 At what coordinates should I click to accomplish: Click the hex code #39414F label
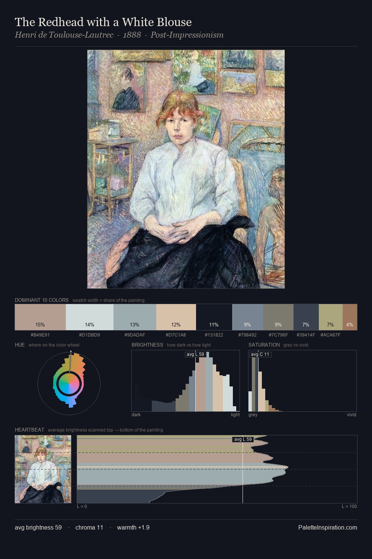[x=306, y=335]
